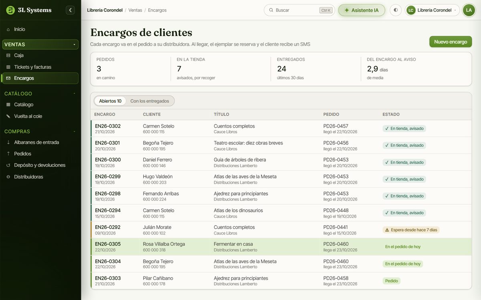481x300 pixels.
Task: Click the LC store avatar badge
Action: pos(411,10)
